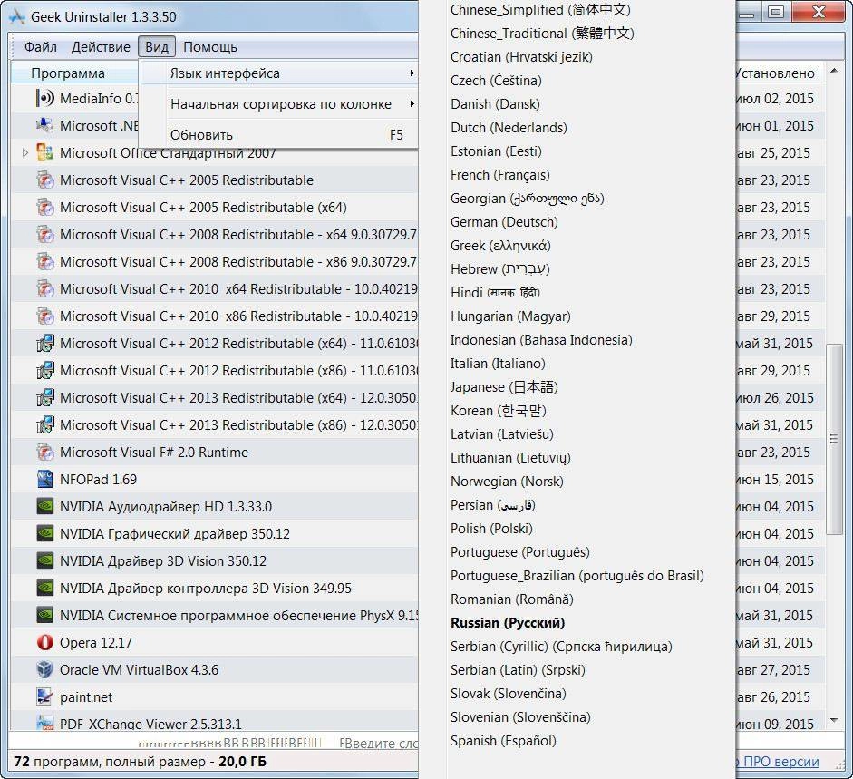This screenshot has height=779, width=853.
Task: Select Japanese language entry
Action: [x=504, y=387]
